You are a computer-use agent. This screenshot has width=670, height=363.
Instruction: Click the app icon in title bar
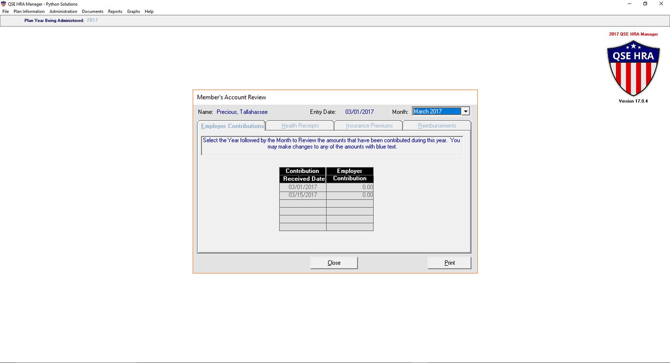[x=4, y=4]
